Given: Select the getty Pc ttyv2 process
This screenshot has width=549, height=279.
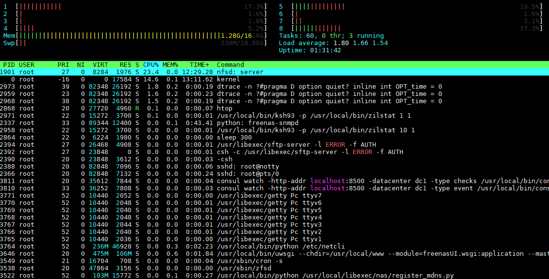Looking at the screenshot, I should point(275,232).
